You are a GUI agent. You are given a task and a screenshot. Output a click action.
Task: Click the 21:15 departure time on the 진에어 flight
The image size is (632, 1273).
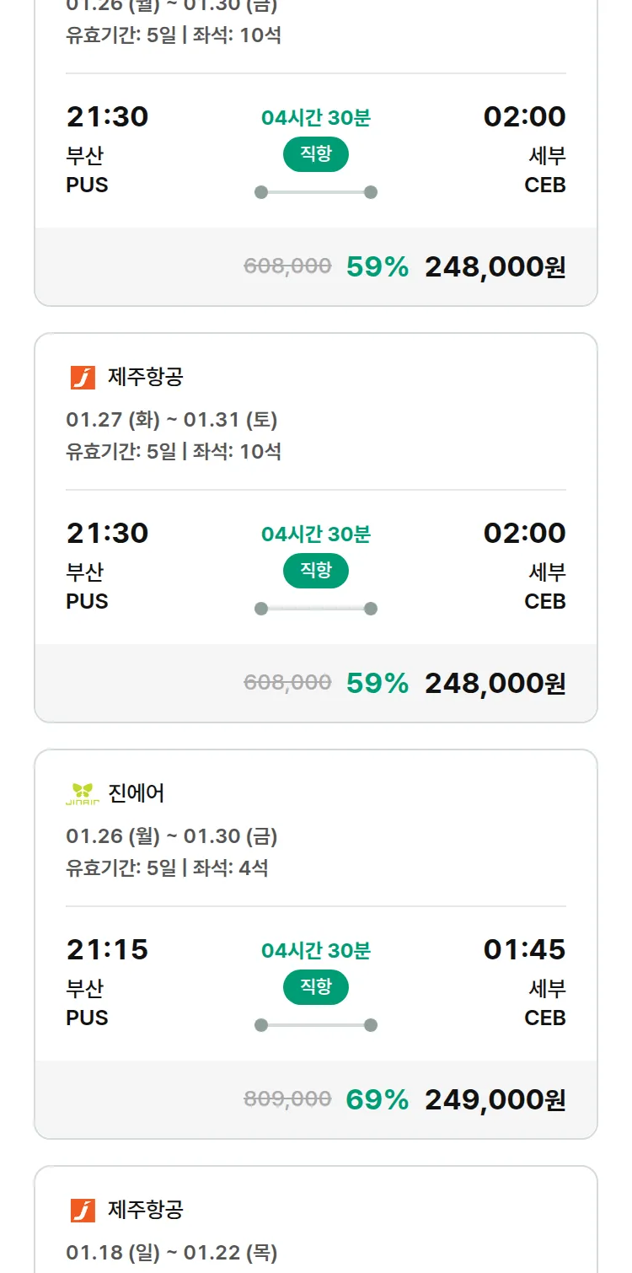(107, 950)
